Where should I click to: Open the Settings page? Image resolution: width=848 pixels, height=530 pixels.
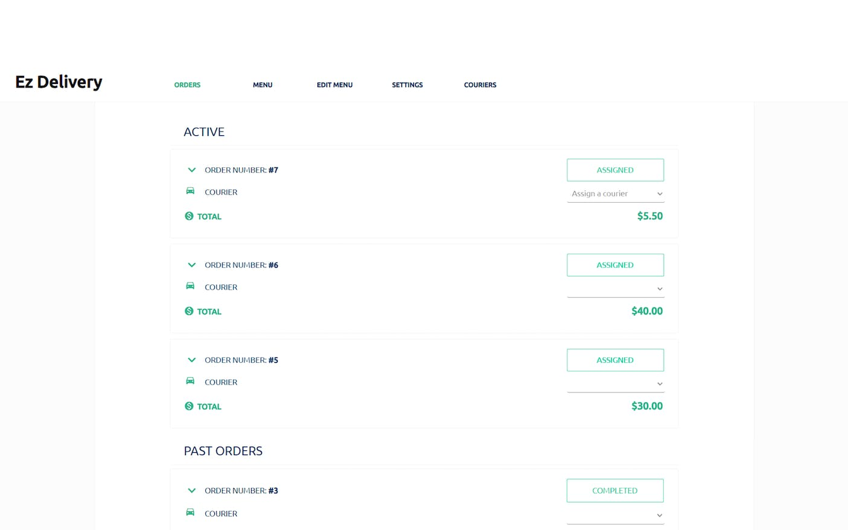[407, 85]
